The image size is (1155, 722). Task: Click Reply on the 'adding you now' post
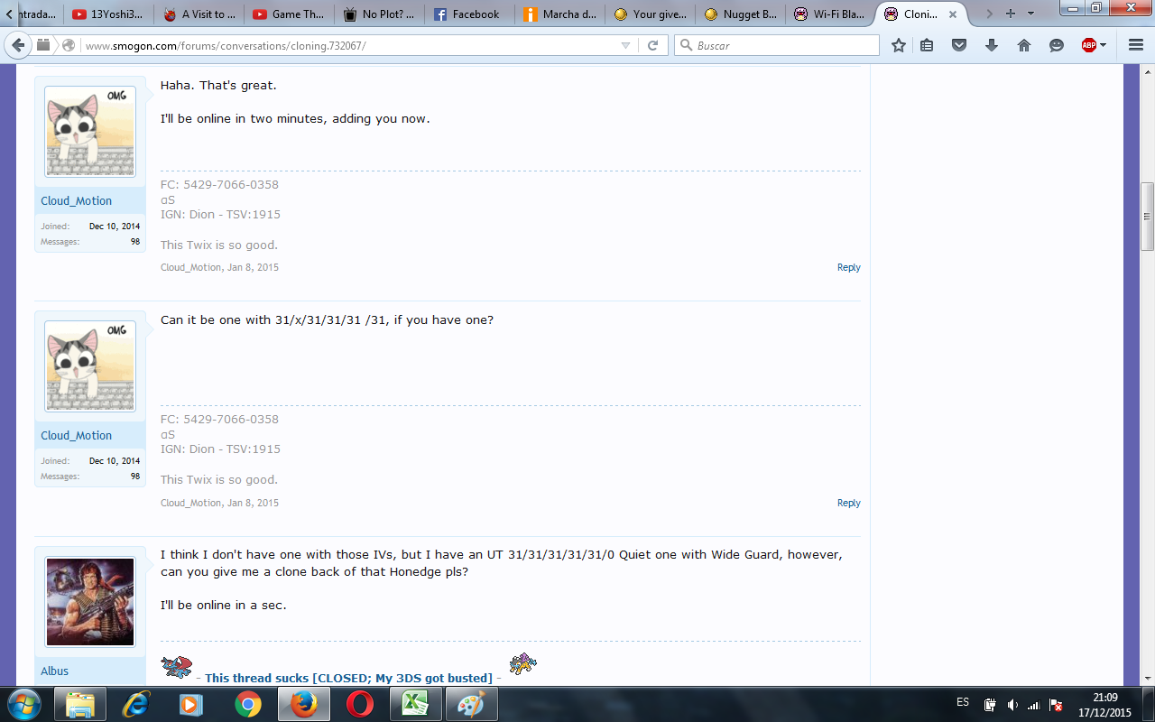click(x=848, y=268)
